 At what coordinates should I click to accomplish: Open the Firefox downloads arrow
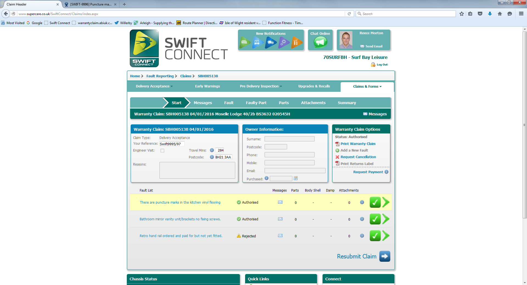click(490, 14)
